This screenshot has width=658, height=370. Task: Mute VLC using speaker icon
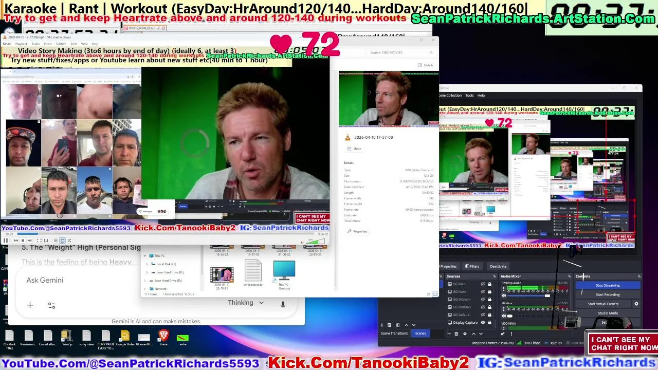click(x=302, y=243)
